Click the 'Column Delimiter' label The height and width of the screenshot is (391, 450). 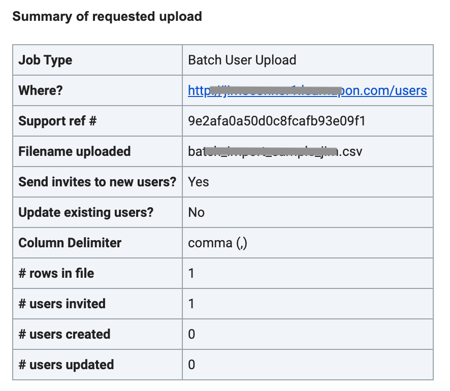[70, 243]
